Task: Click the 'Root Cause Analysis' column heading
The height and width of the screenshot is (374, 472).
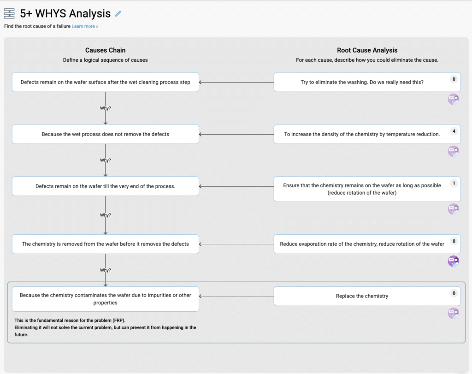Action: tap(367, 50)
